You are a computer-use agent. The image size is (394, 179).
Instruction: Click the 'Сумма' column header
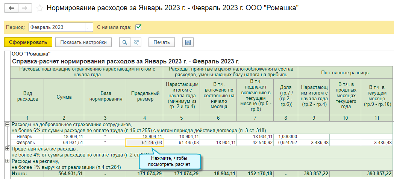point(64,96)
